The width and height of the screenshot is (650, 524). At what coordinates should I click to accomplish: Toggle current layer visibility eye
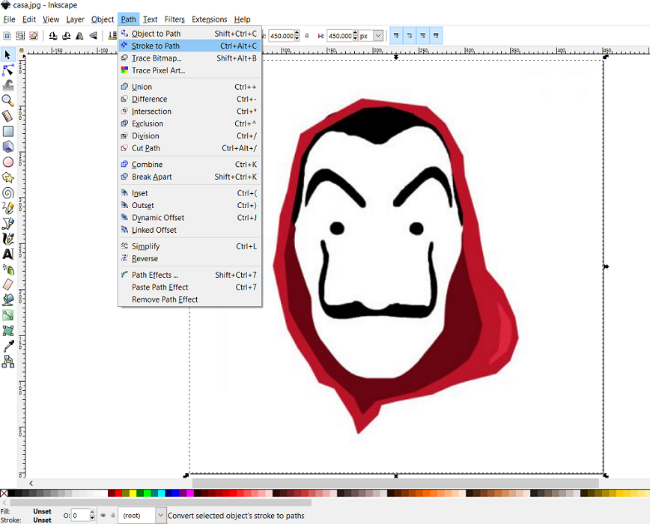click(x=103, y=515)
